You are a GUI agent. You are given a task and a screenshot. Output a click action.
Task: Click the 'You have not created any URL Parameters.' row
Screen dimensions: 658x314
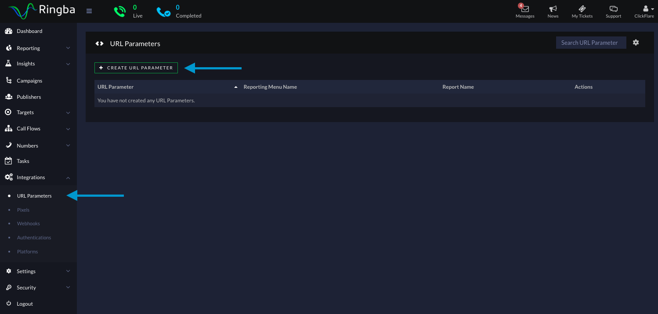370,101
